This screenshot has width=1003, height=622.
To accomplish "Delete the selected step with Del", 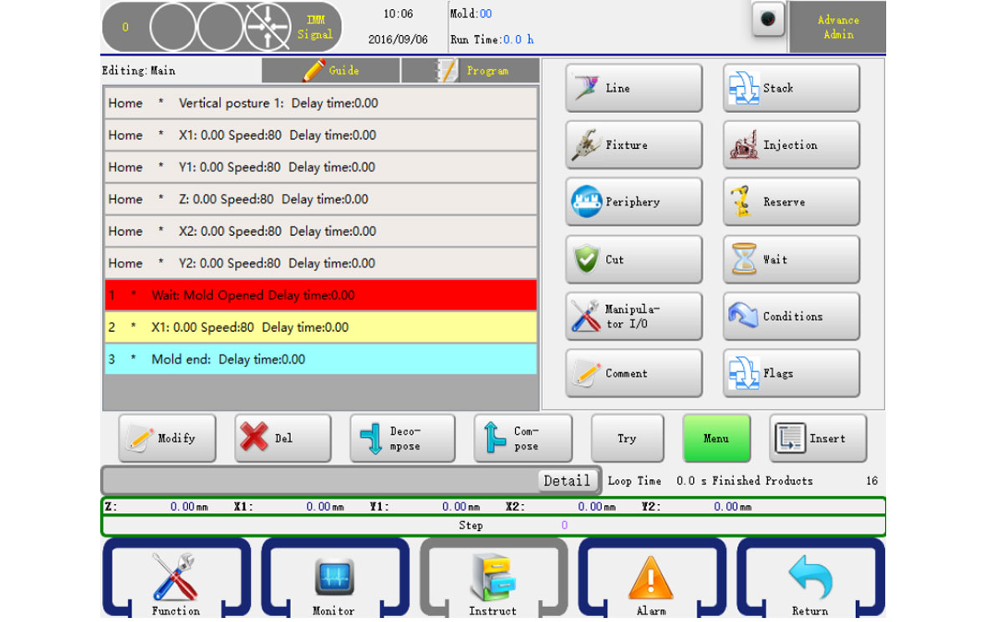I will pyautogui.click(x=283, y=438).
